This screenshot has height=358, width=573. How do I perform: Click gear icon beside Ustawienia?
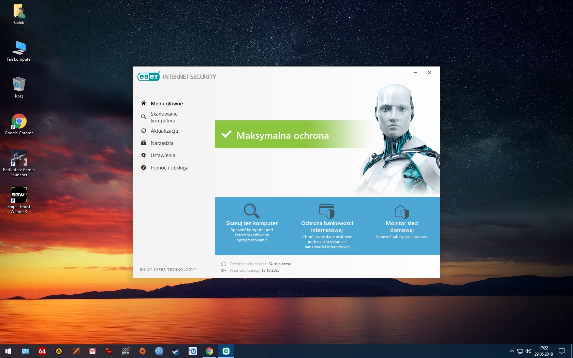(144, 155)
